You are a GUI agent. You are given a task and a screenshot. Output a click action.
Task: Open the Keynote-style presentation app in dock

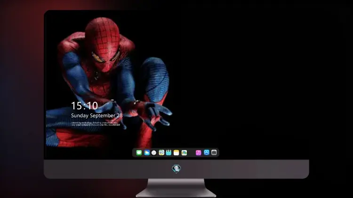point(161,152)
